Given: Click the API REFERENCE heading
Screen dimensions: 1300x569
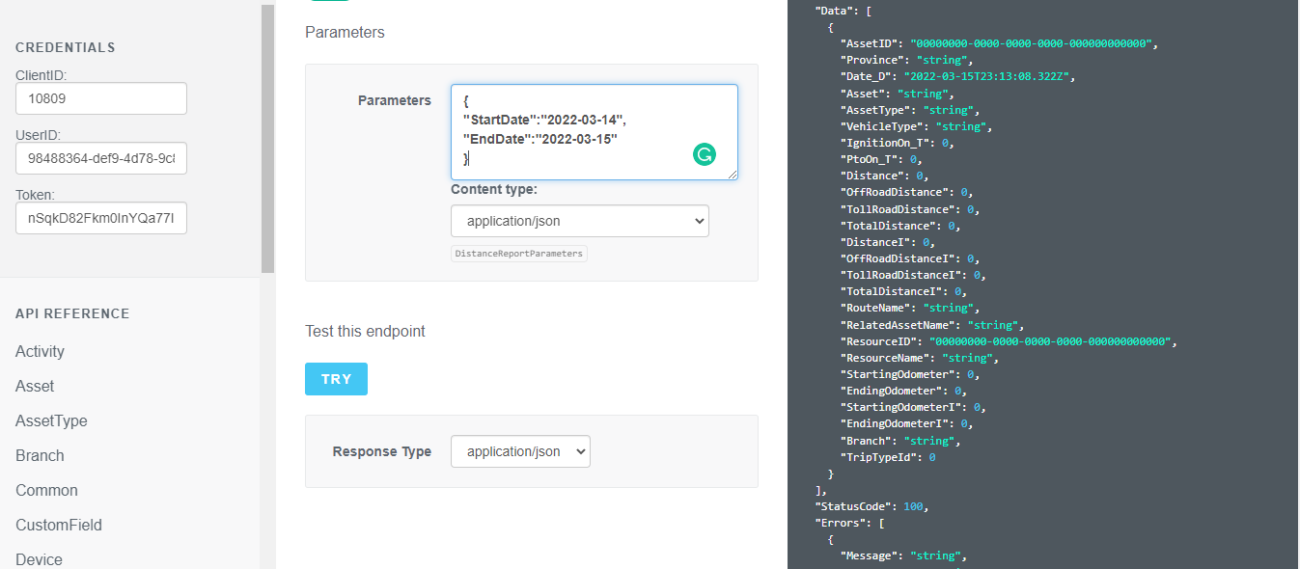Looking at the screenshot, I should click(x=72, y=313).
